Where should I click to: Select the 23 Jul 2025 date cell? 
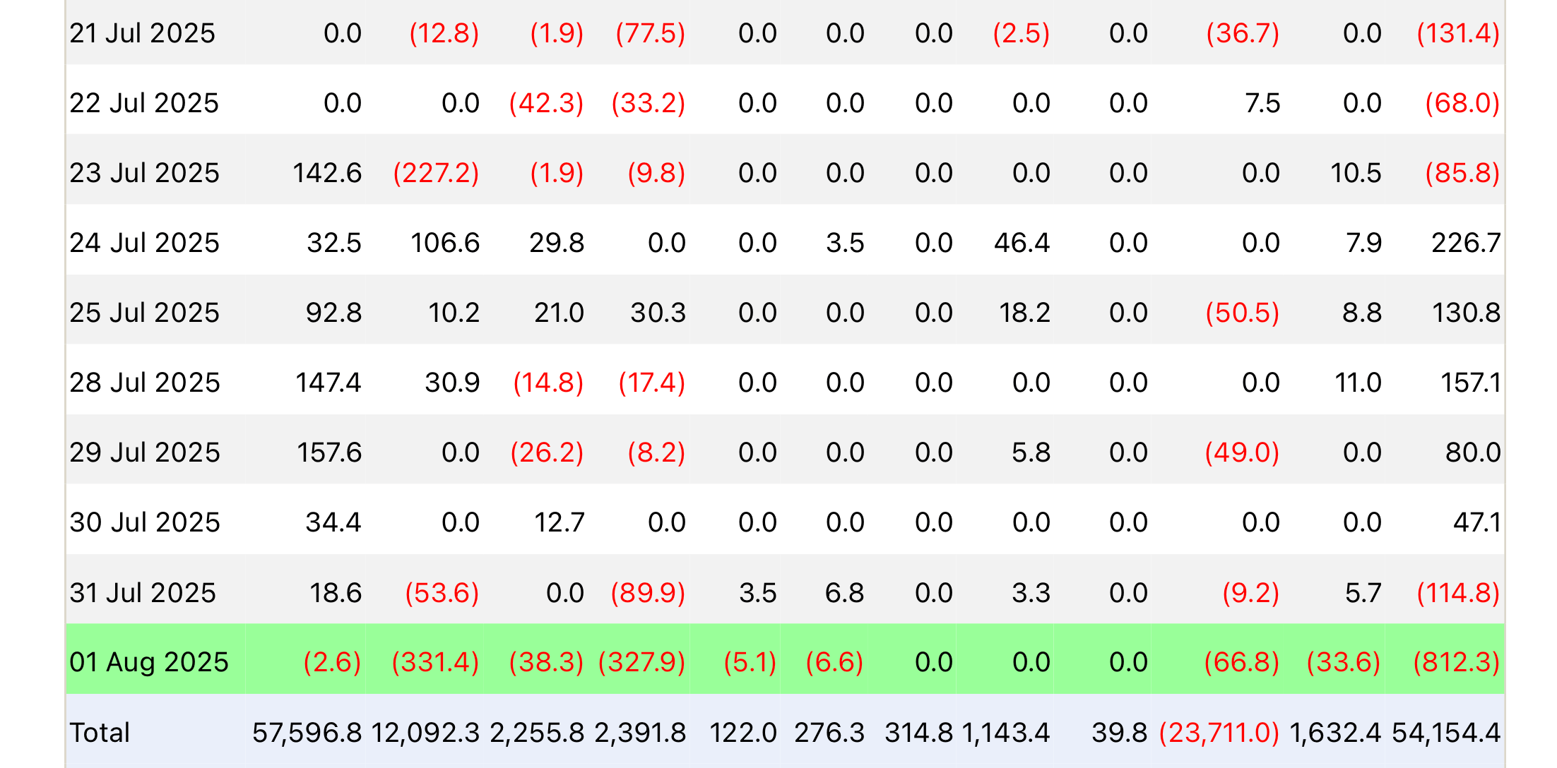(144, 173)
